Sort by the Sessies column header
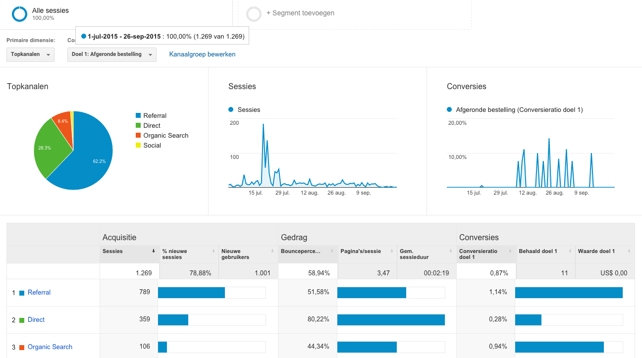Viewport: 642px width, 358px height. click(x=129, y=254)
